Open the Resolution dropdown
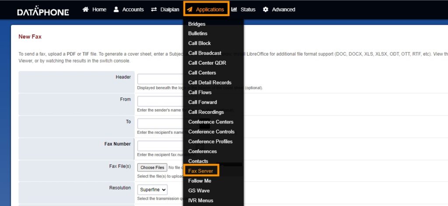The height and width of the screenshot is (206, 448). 153,190
